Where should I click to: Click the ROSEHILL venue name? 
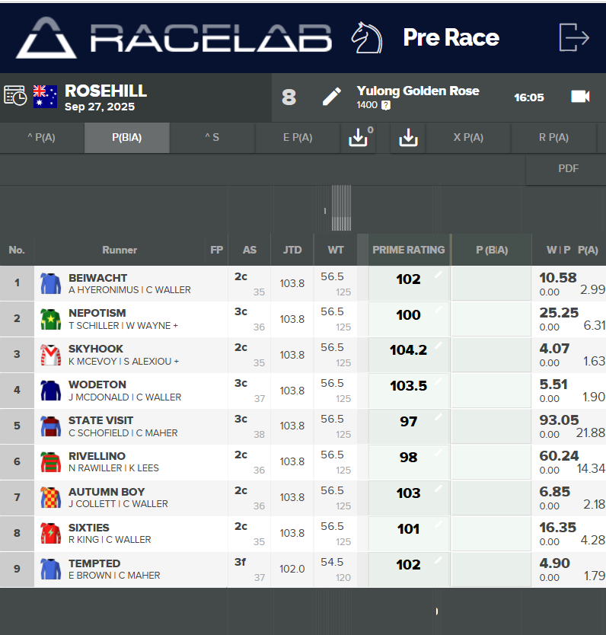click(x=106, y=91)
